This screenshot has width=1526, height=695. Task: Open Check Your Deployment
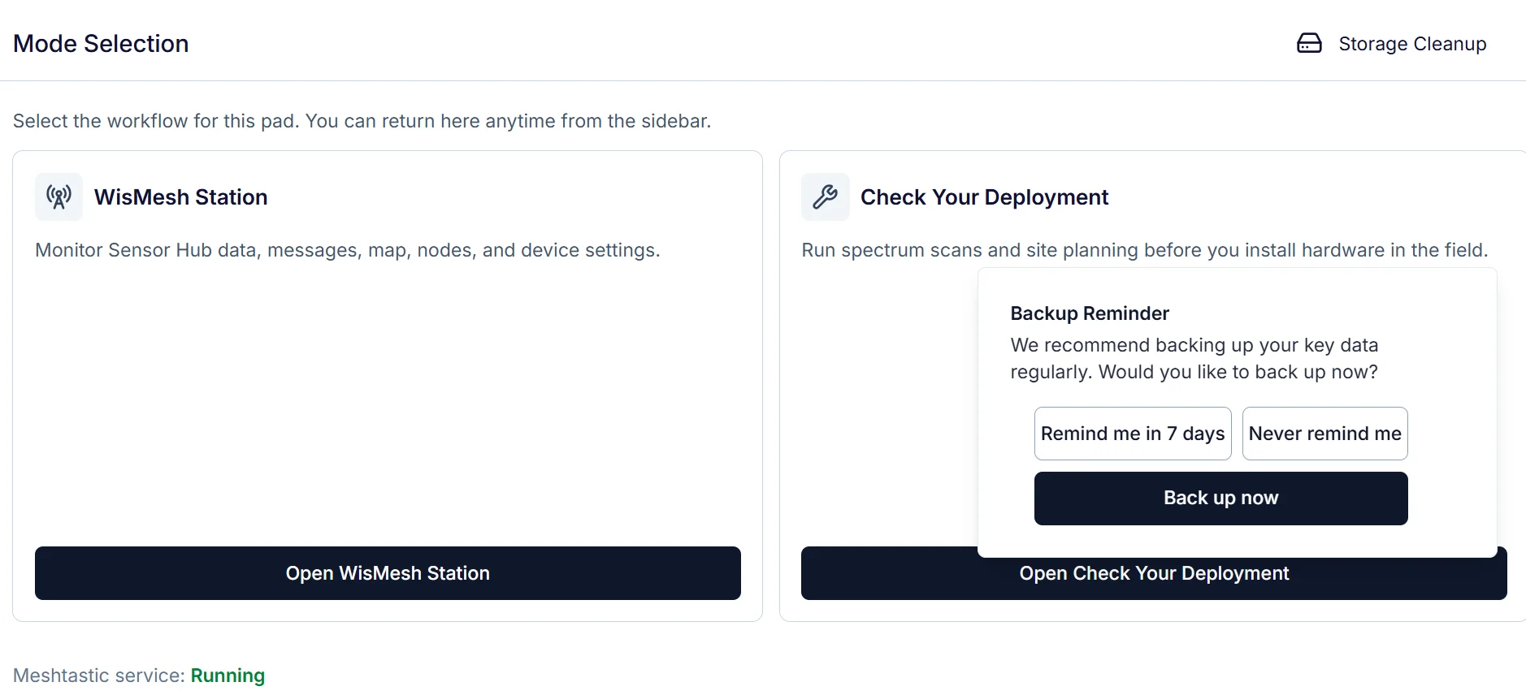(1154, 577)
